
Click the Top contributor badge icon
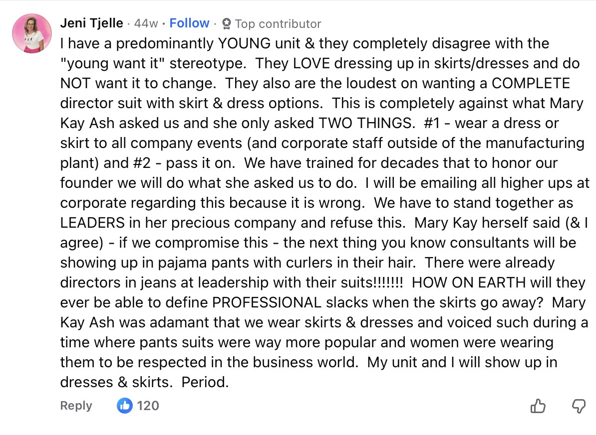tap(227, 24)
